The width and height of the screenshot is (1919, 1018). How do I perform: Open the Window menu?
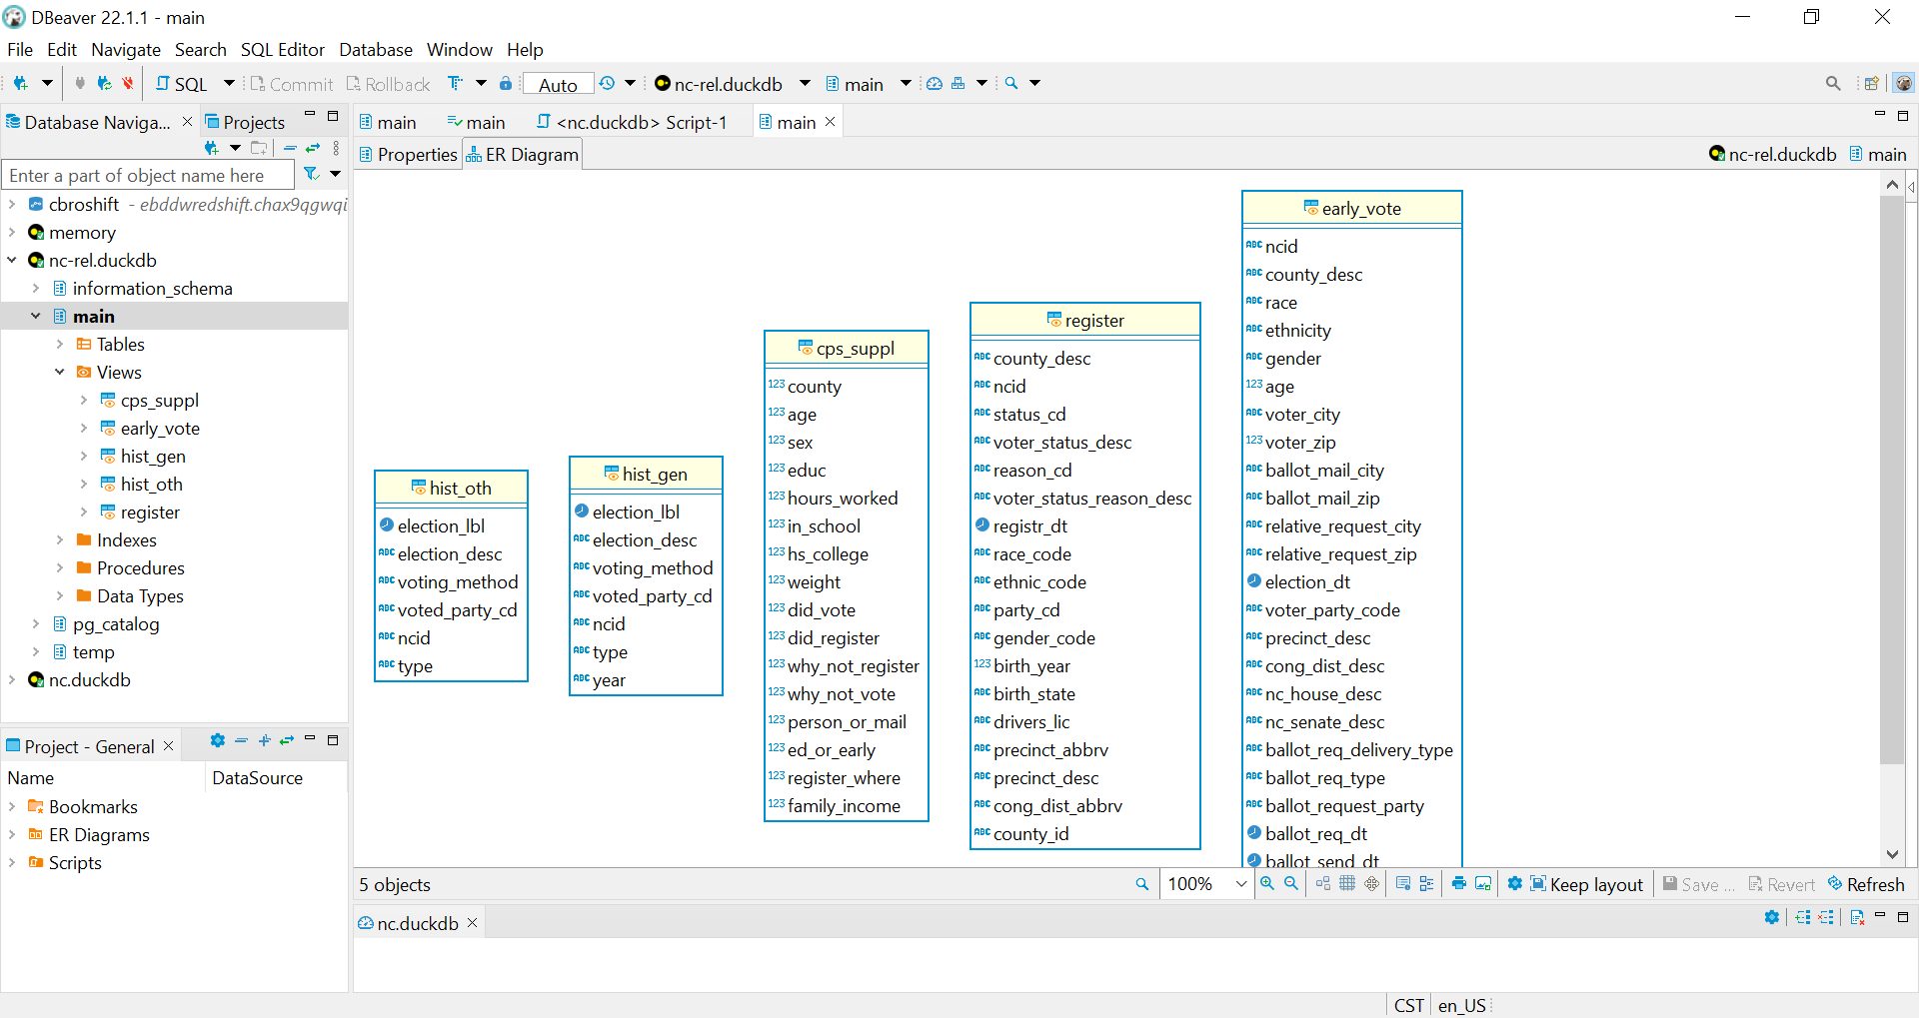point(460,50)
